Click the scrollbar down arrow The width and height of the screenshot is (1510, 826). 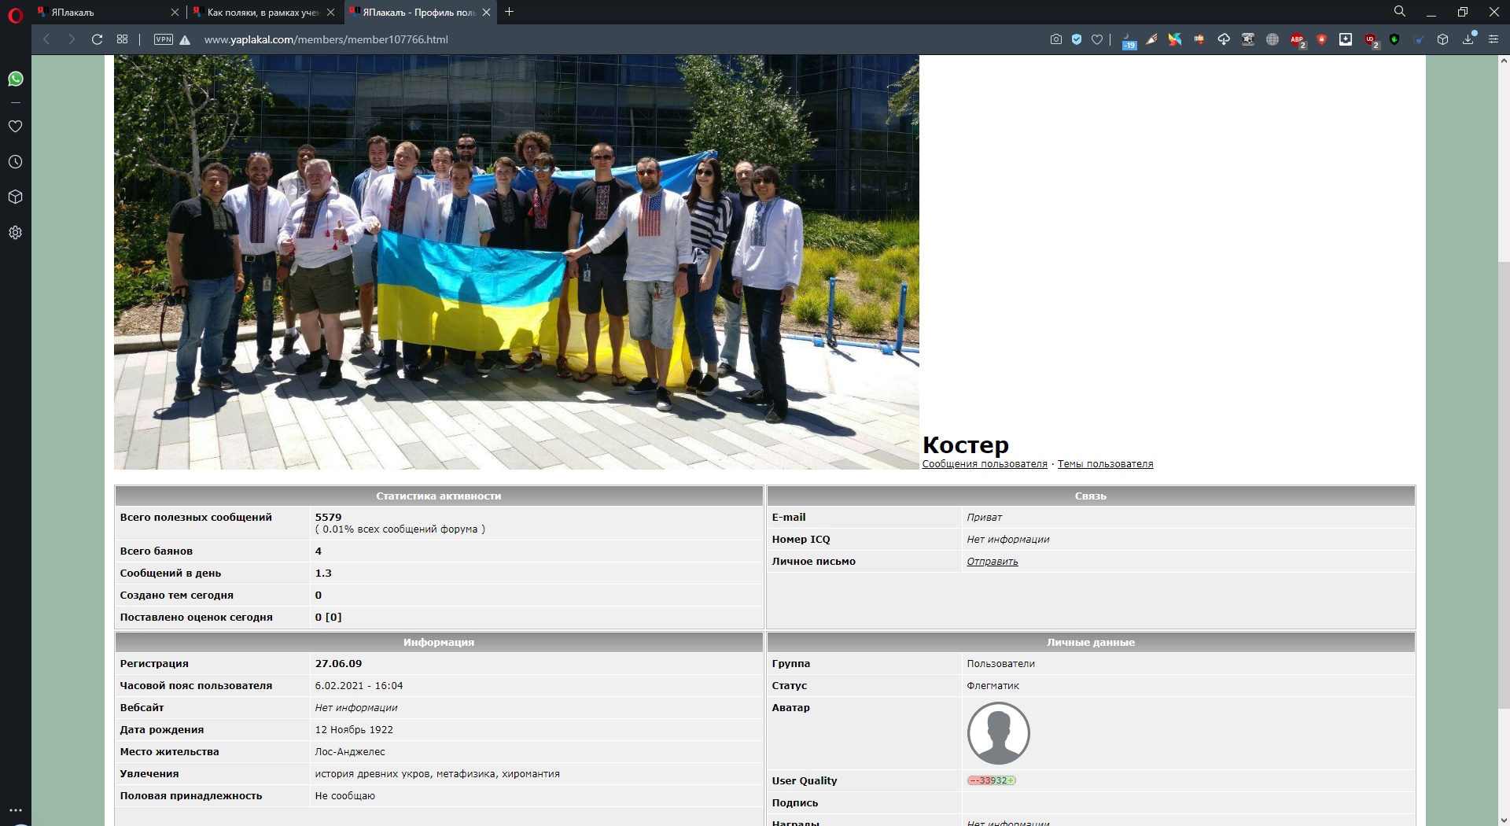1504,820
